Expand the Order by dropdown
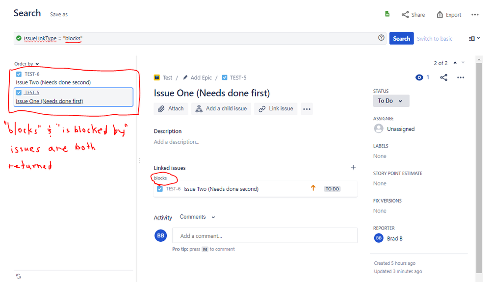490x282 pixels. [x=26, y=64]
